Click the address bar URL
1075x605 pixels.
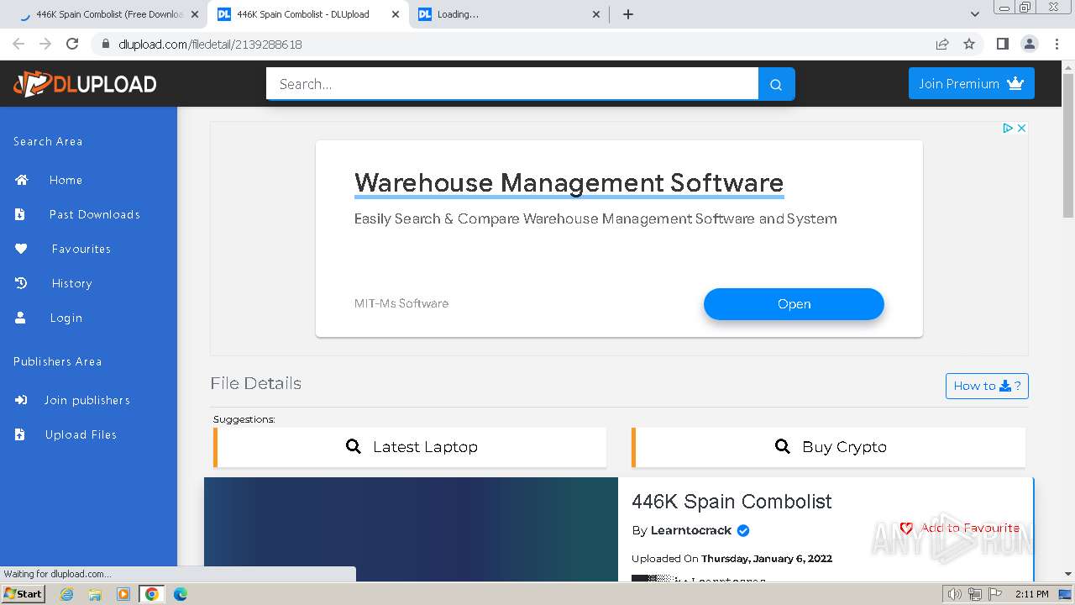coord(210,44)
